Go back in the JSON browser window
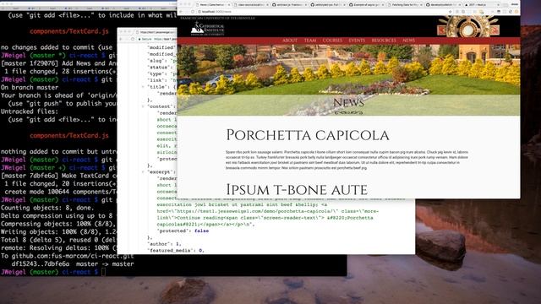 121,39
